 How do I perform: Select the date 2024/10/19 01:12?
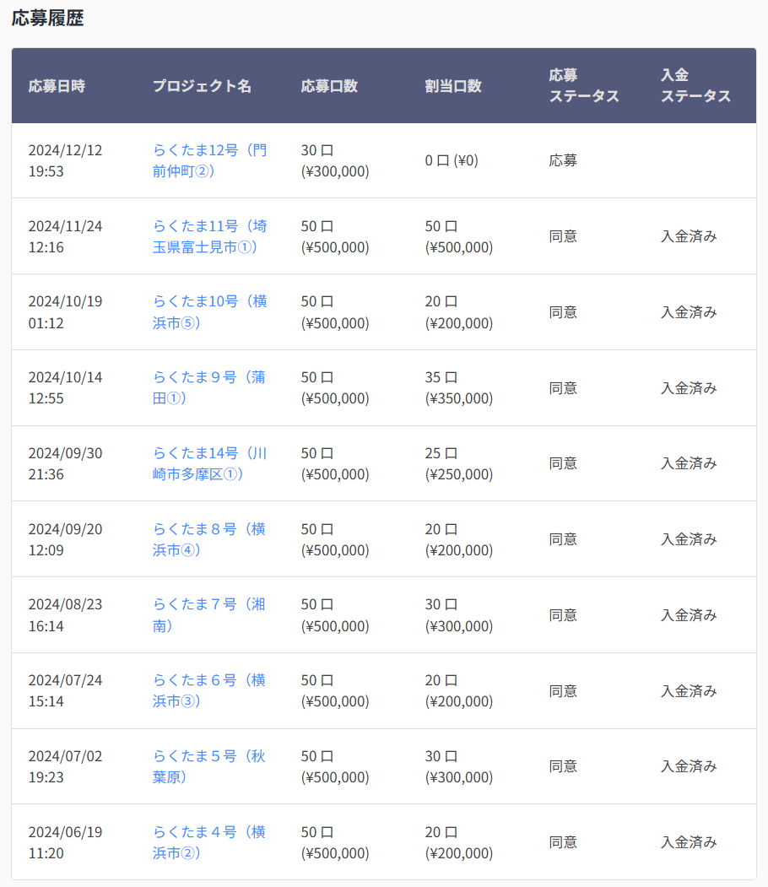66,312
